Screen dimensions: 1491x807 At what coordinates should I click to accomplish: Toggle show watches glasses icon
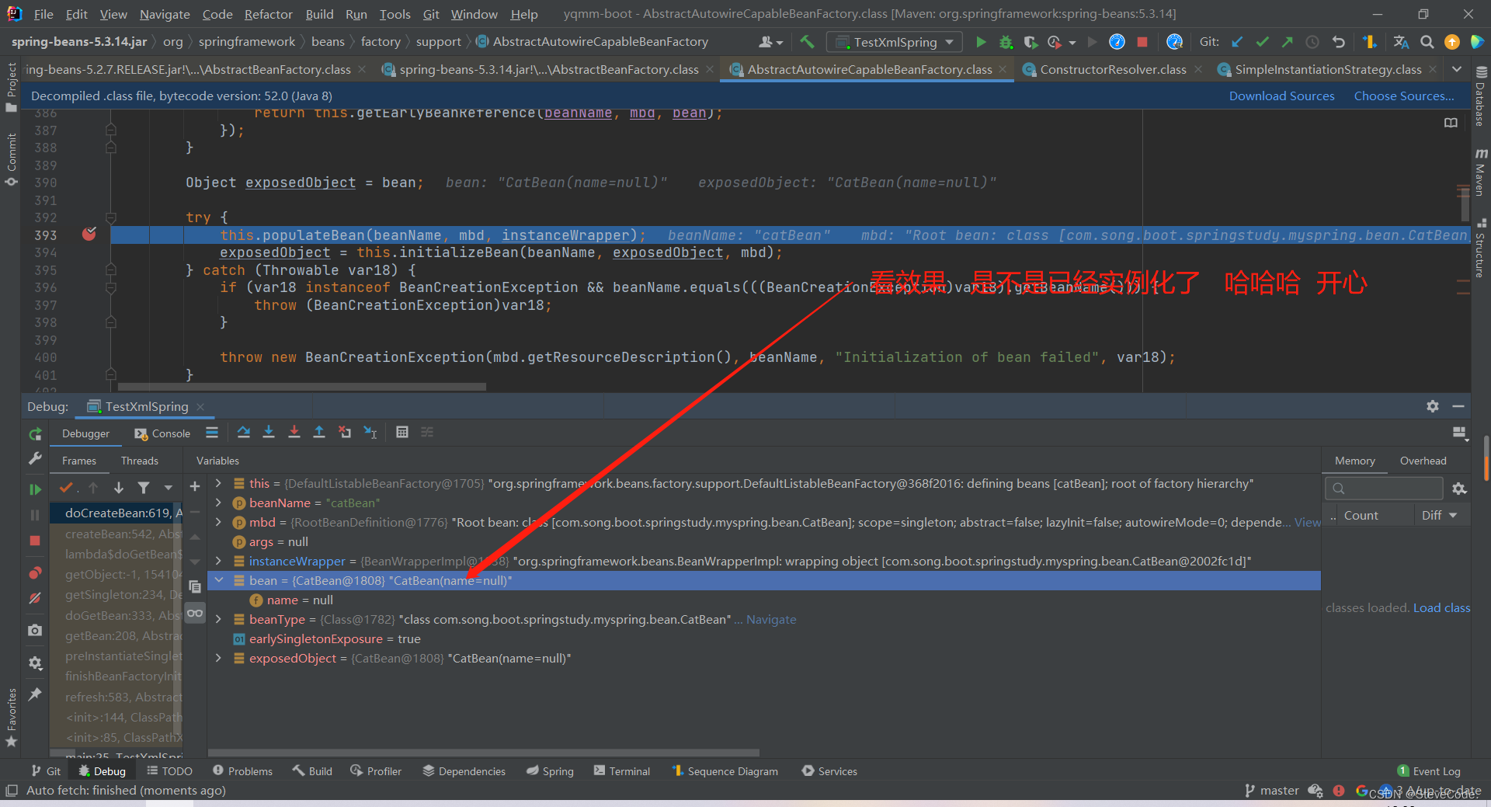point(195,614)
